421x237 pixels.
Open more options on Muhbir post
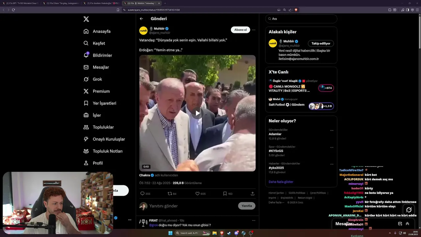tap(253, 30)
